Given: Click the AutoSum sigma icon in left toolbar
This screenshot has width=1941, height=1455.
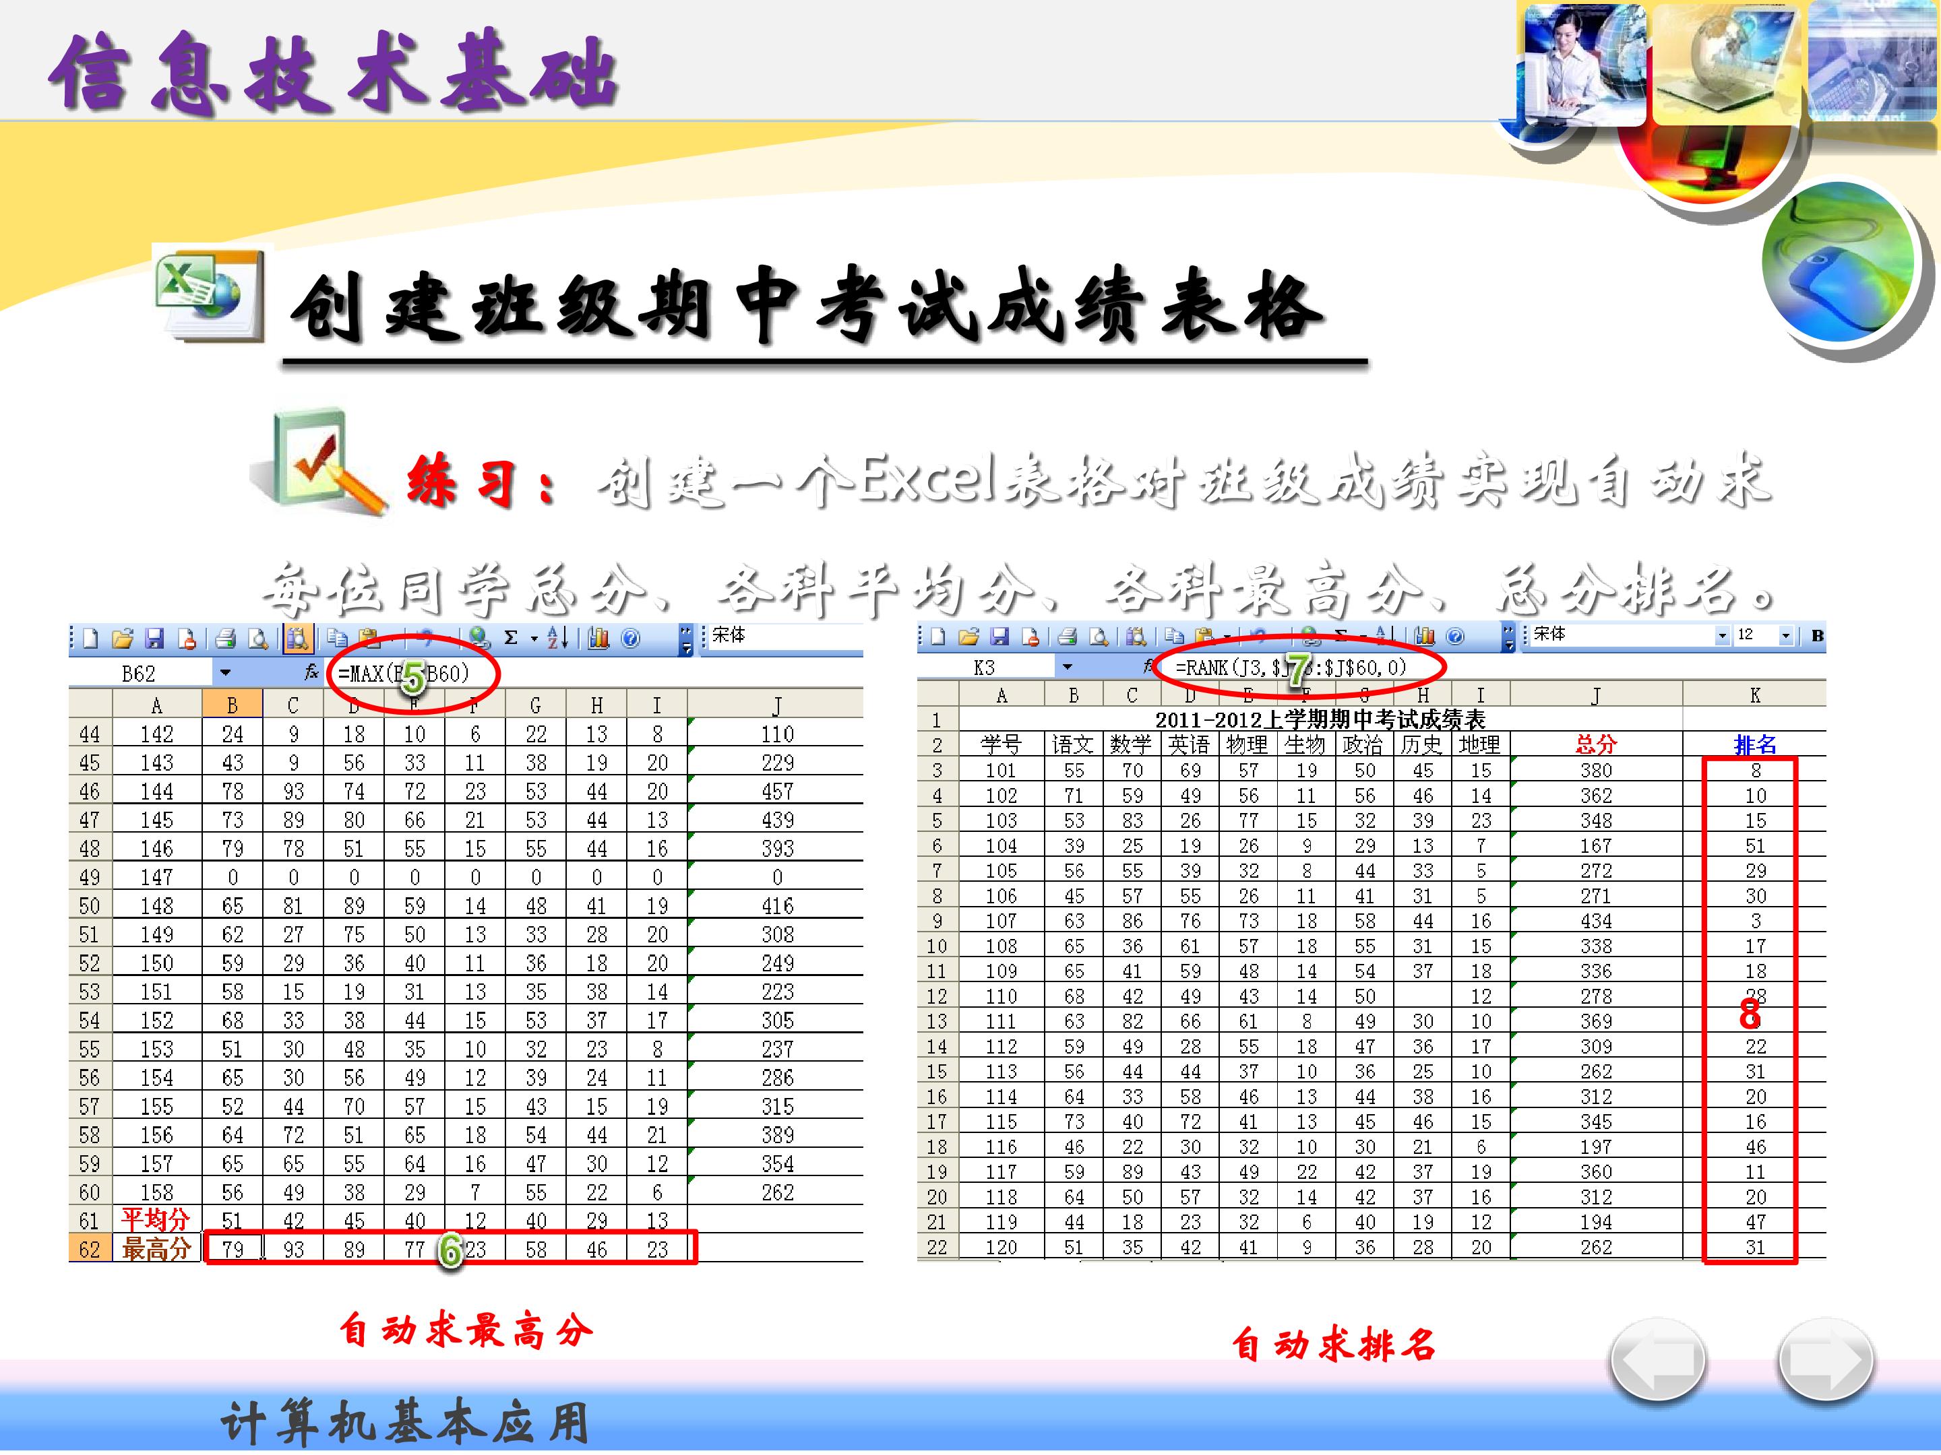Looking at the screenshot, I should pyautogui.click(x=511, y=639).
